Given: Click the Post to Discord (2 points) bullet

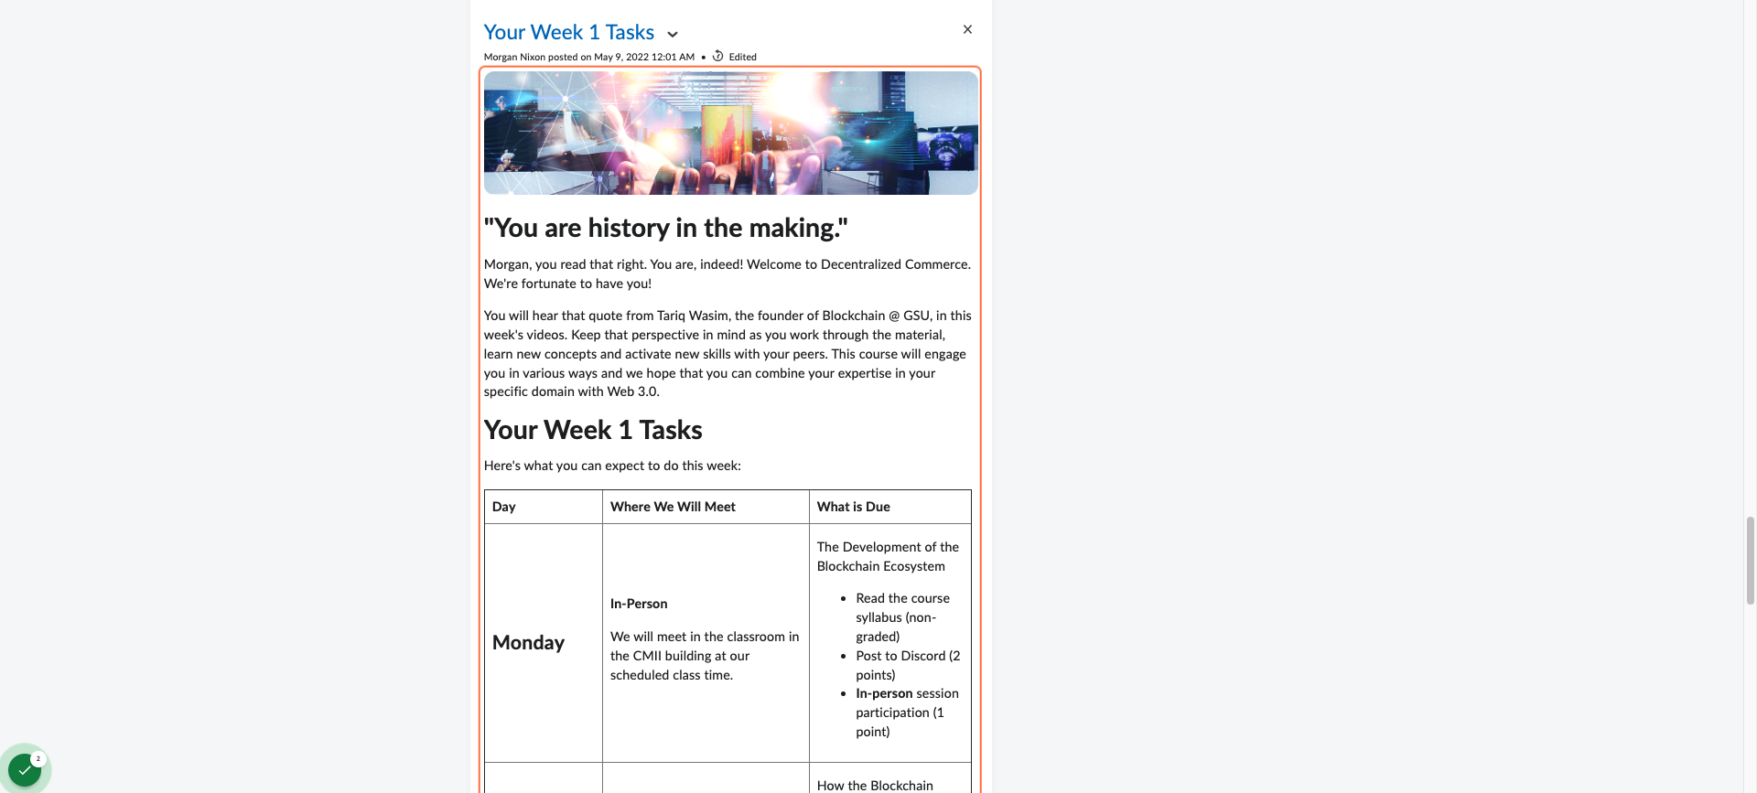Looking at the screenshot, I should click(908, 665).
